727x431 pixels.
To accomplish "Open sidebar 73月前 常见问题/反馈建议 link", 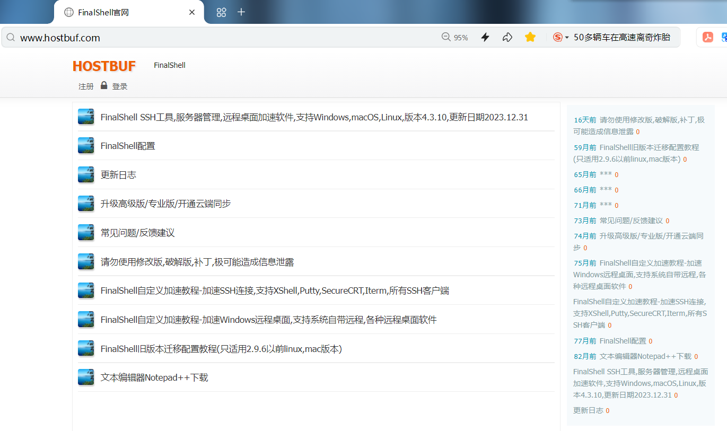I will coord(631,221).
